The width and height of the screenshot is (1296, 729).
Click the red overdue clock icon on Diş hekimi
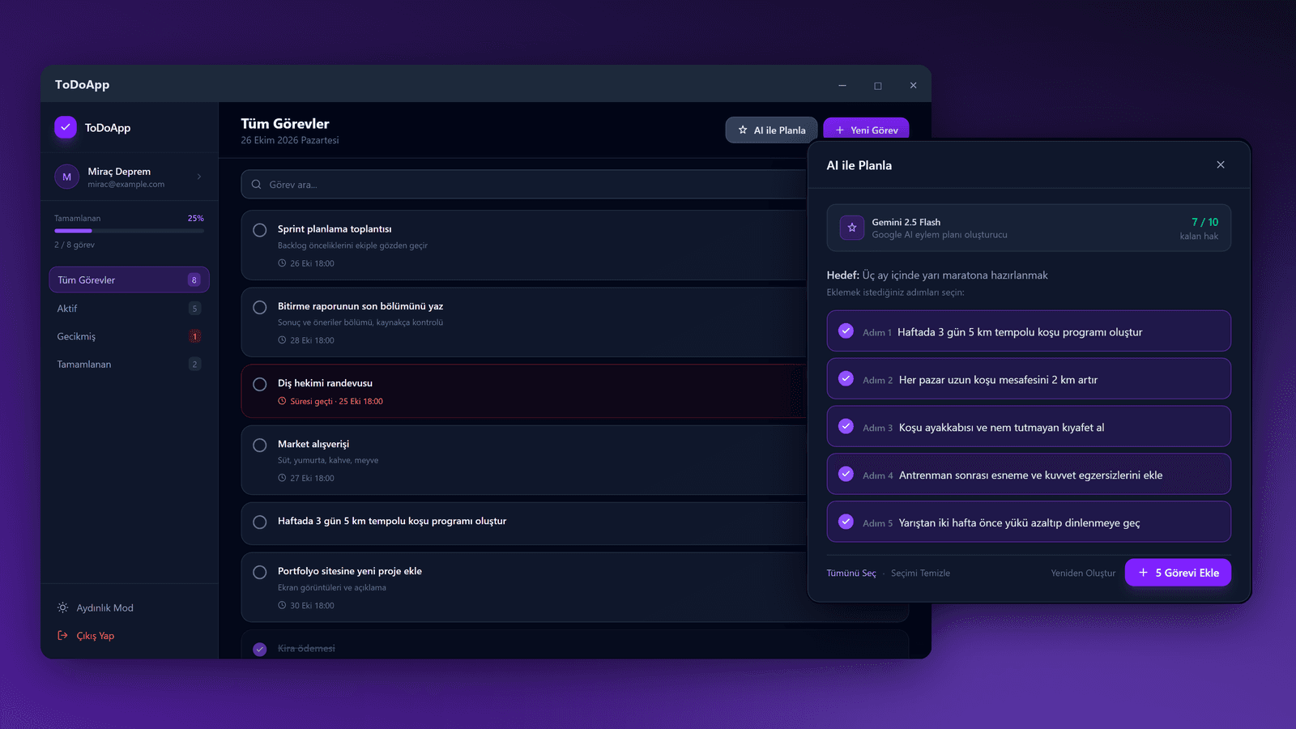point(282,401)
